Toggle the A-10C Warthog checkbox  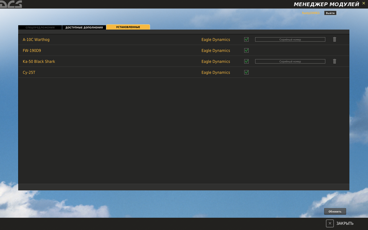(x=247, y=39)
